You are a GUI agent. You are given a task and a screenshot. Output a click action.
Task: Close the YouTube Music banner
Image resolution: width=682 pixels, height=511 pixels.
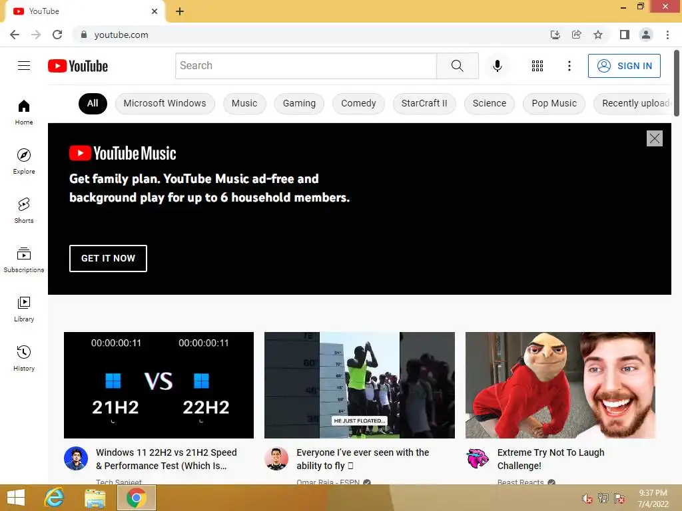[x=654, y=138]
